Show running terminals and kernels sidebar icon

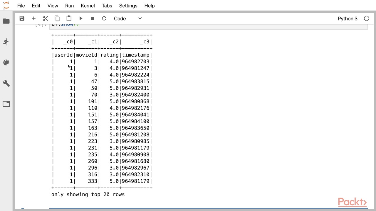[x=6, y=42]
